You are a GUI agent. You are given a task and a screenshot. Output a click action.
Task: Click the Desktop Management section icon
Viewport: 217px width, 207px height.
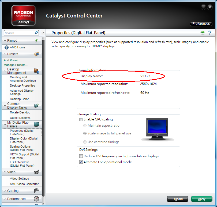pyautogui.click(x=36, y=71)
